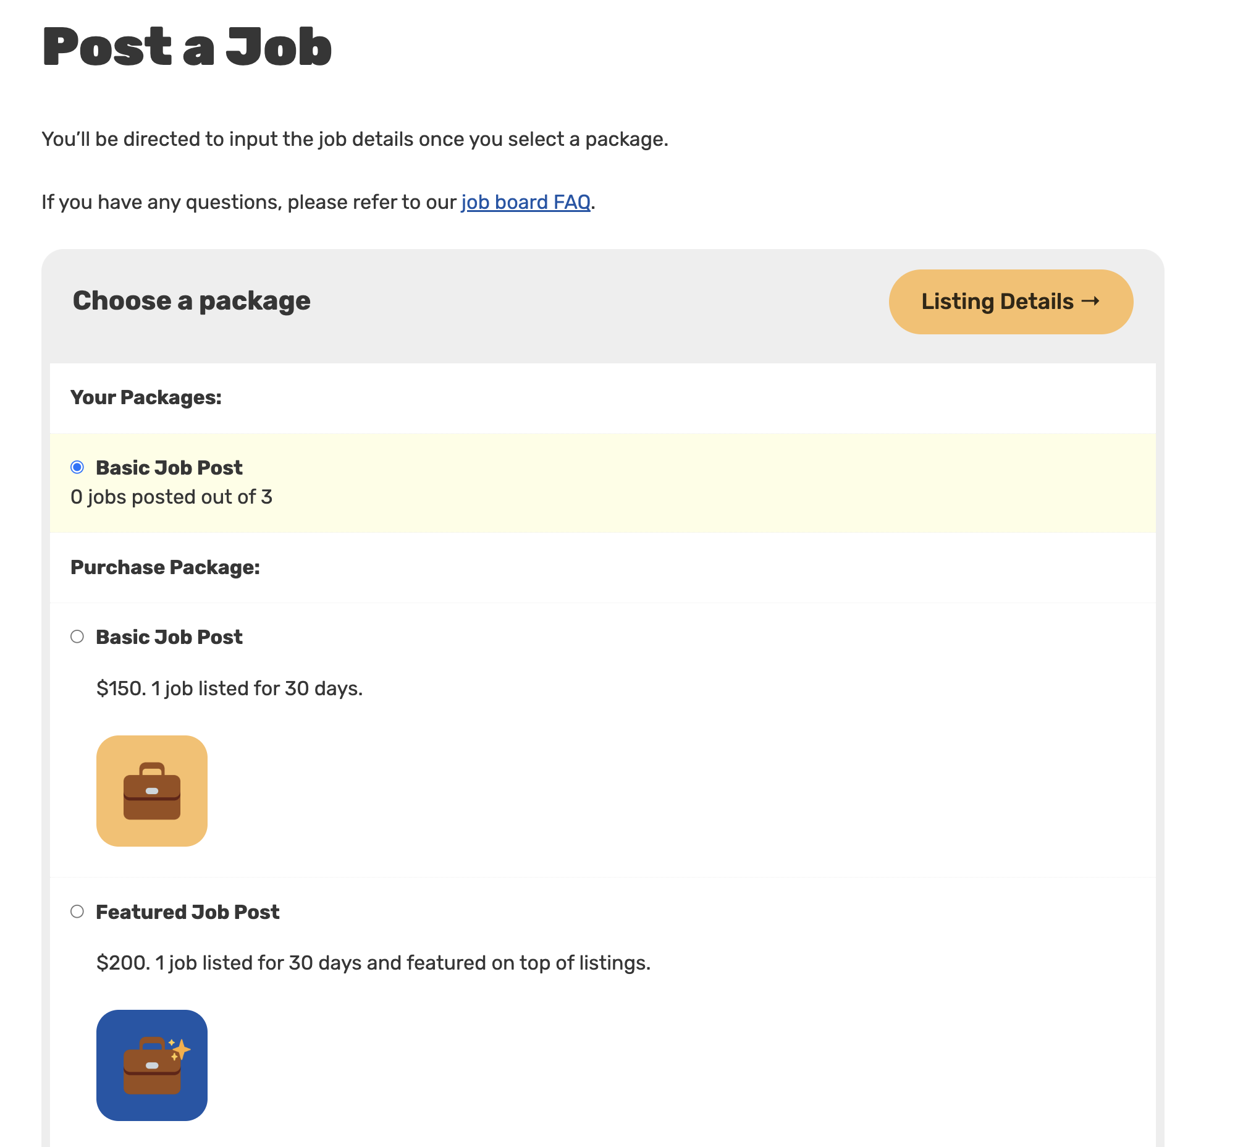Click the Your Packages section title

pyautogui.click(x=146, y=398)
